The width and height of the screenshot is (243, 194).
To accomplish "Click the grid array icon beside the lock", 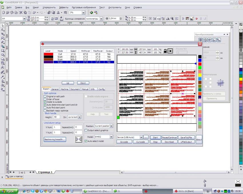I will pyautogui.click(x=170, y=51).
